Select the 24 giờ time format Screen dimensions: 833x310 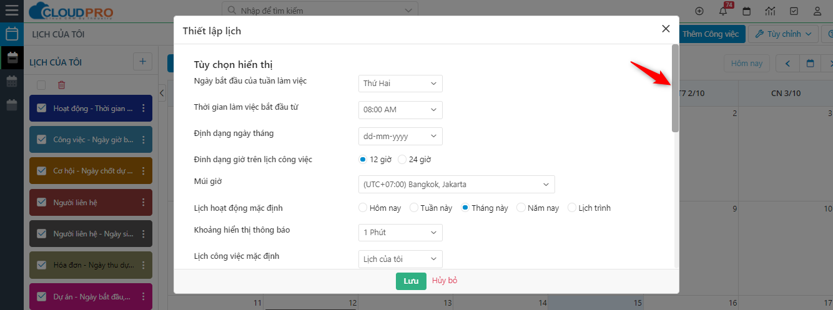[402, 160]
